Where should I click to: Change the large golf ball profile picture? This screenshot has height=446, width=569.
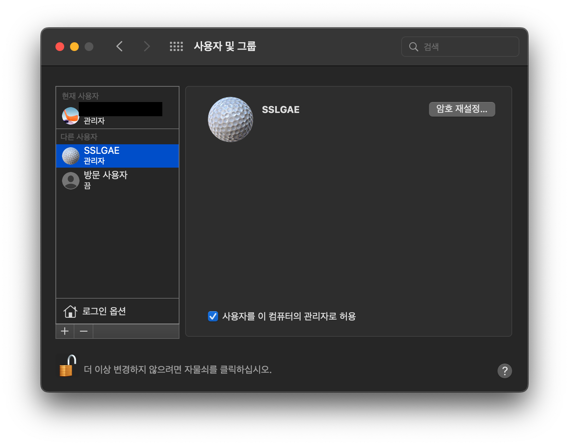pyautogui.click(x=230, y=120)
